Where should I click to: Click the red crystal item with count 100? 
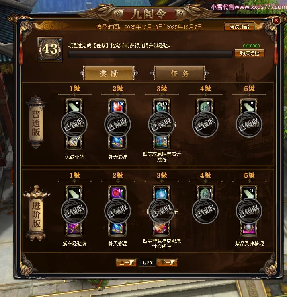117,106
